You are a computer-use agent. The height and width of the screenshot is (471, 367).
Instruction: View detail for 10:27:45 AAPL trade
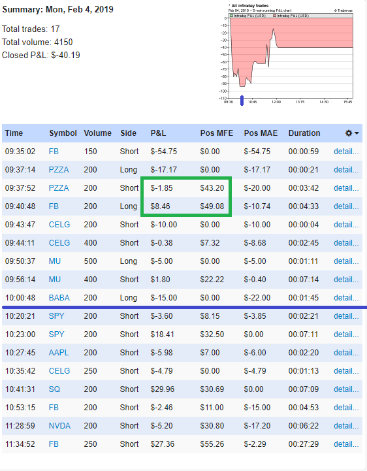pos(346,353)
